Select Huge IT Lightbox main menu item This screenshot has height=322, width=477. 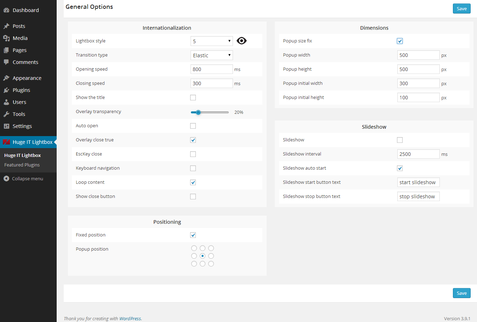click(x=28, y=142)
